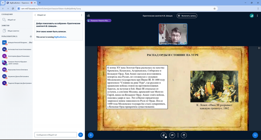Raise your hand
The image size is (261, 140).
[184, 135]
